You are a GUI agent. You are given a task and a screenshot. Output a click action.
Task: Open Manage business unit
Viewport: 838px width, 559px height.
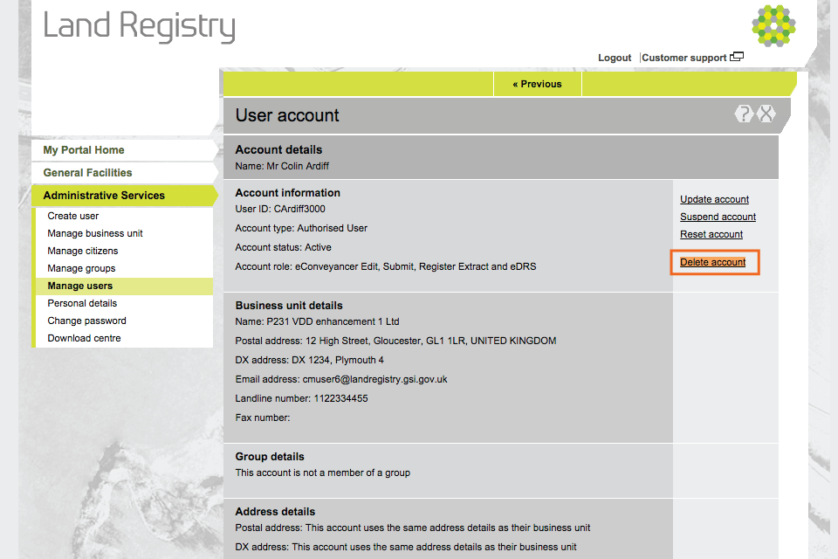pos(95,233)
